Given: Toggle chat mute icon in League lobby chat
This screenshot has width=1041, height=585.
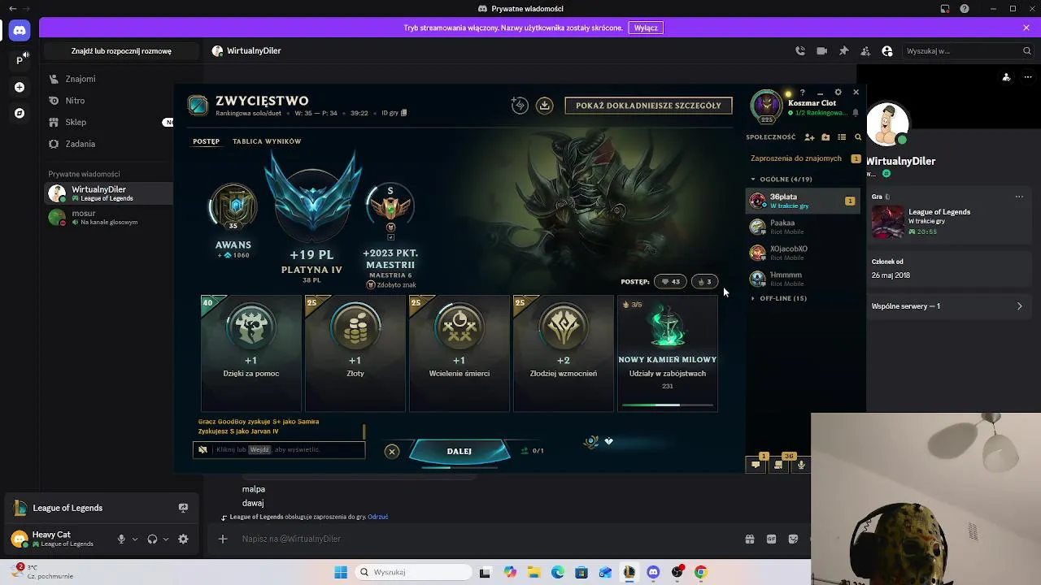Looking at the screenshot, I should click(203, 449).
